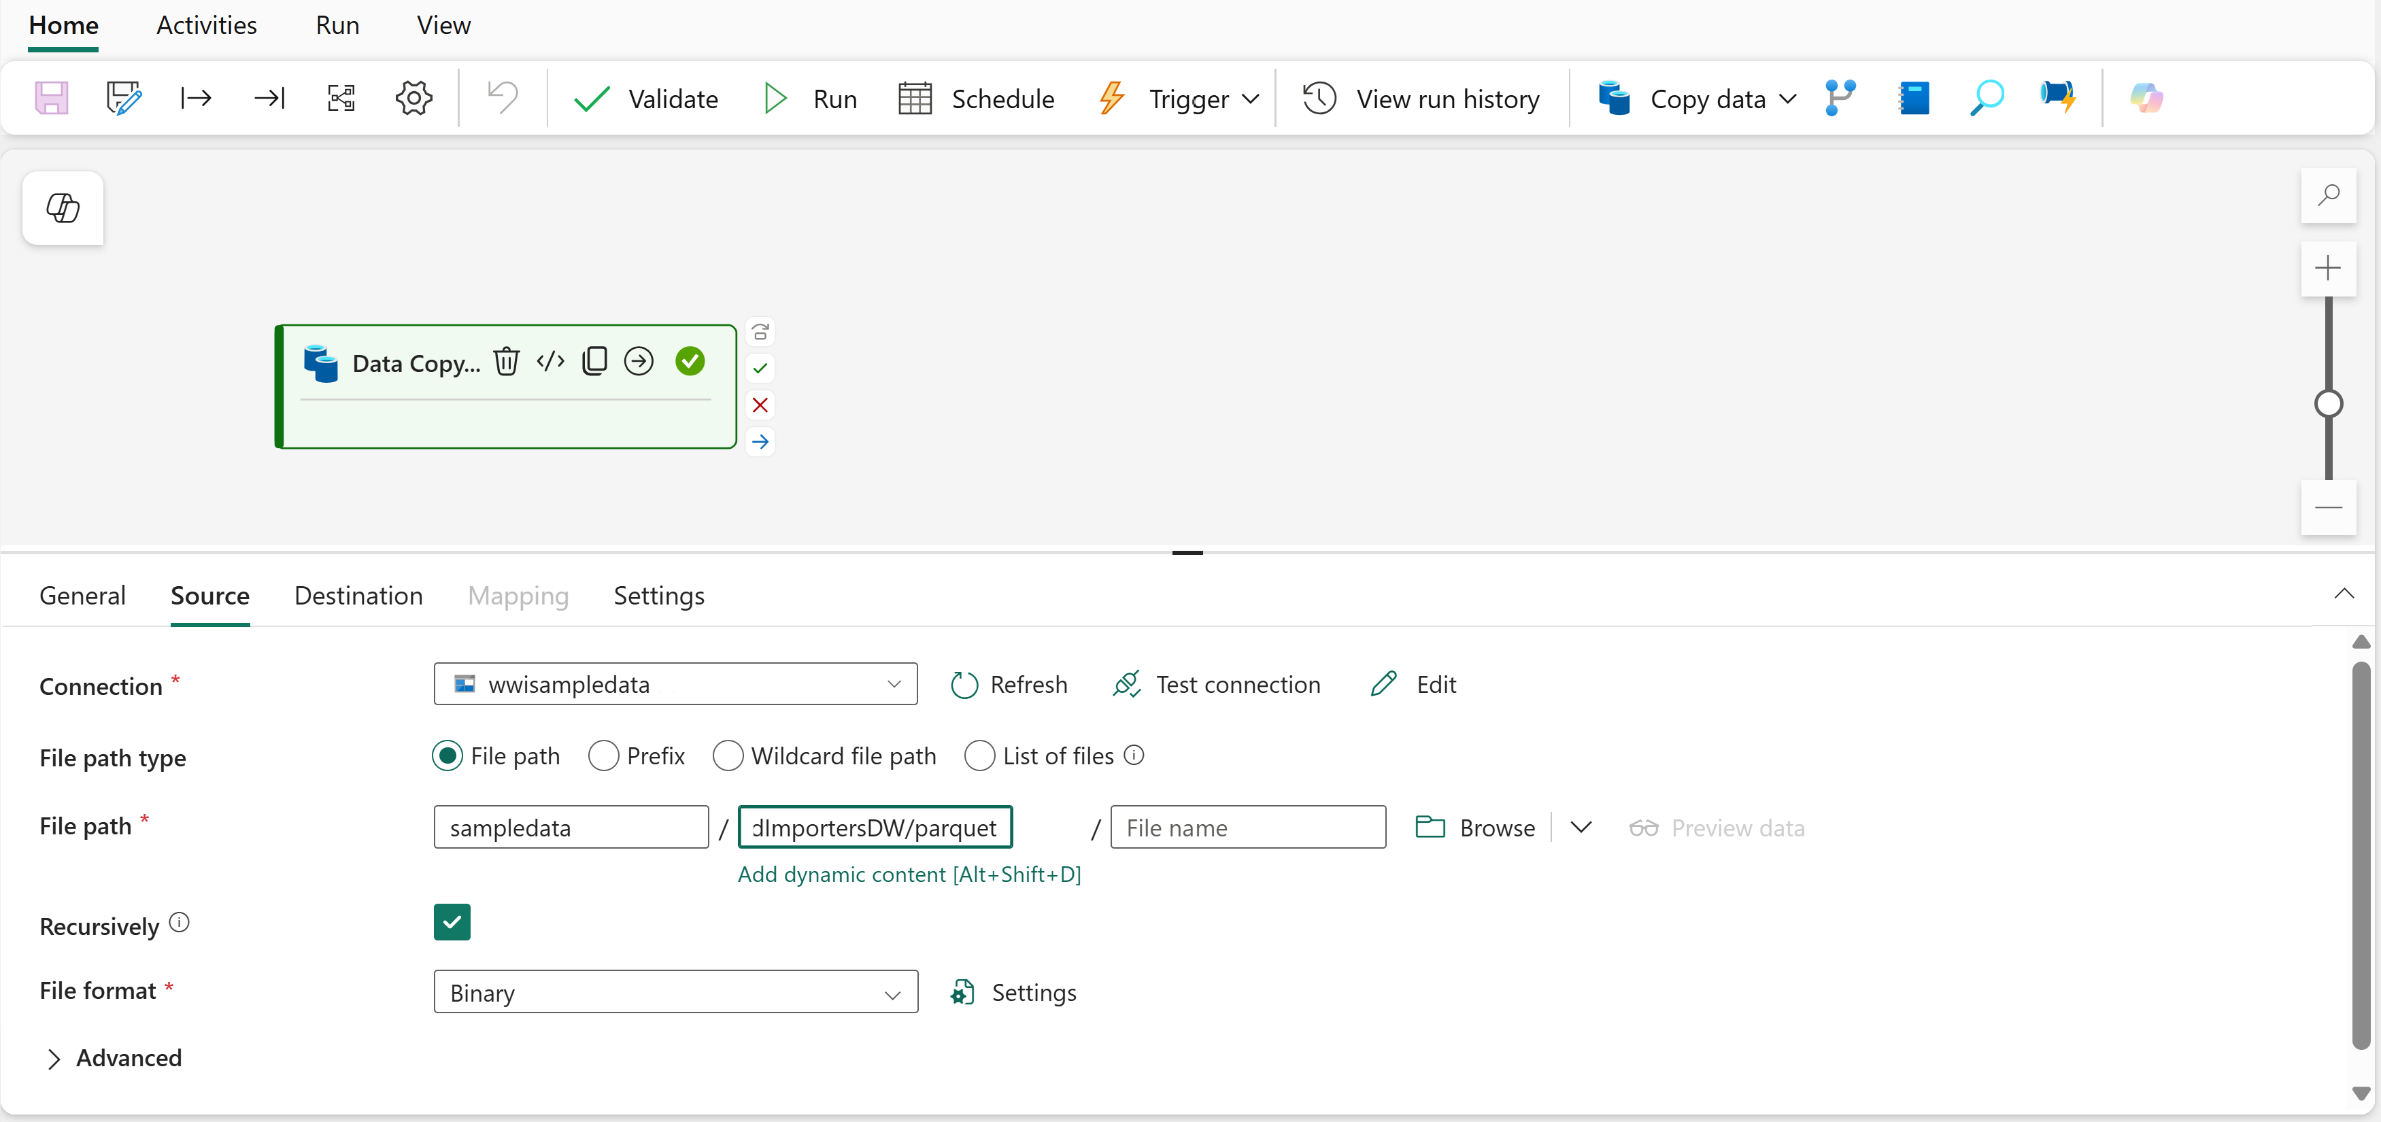Screen dimensions: 2381x1122
Task: Click the canvas zoom slider handle
Action: (2327, 404)
